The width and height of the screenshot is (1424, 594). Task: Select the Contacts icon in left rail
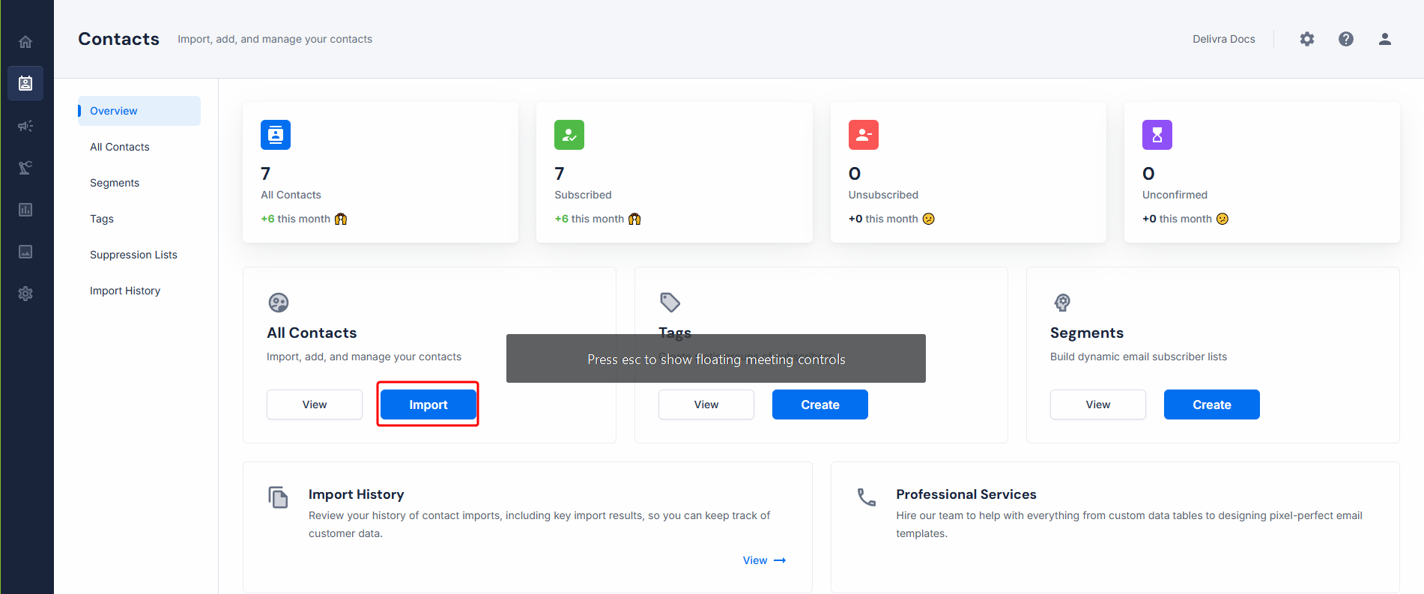click(25, 83)
